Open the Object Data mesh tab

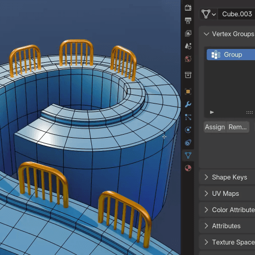[188, 155]
